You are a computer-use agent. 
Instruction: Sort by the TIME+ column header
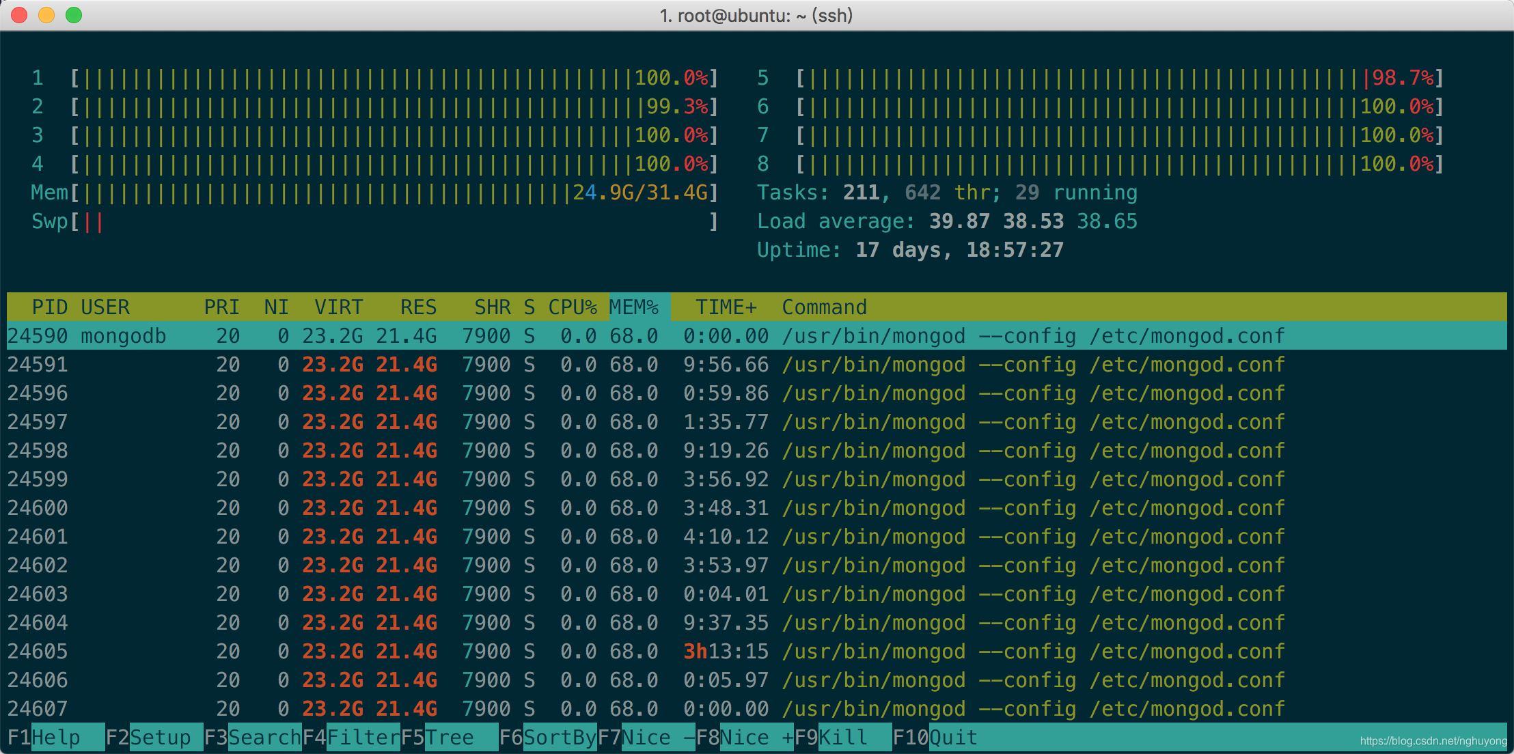coord(726,307)
